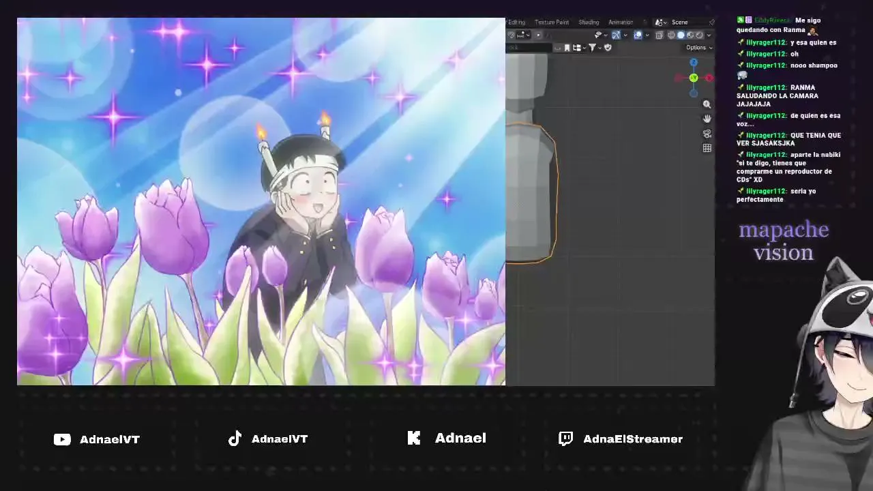Screen dimensions: 873x491
Task: Switch perspective/orthographic with the grid icon
Action: [707, 148]
